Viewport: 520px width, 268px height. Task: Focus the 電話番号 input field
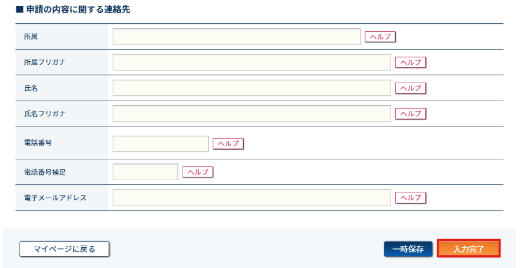(160, 144)
